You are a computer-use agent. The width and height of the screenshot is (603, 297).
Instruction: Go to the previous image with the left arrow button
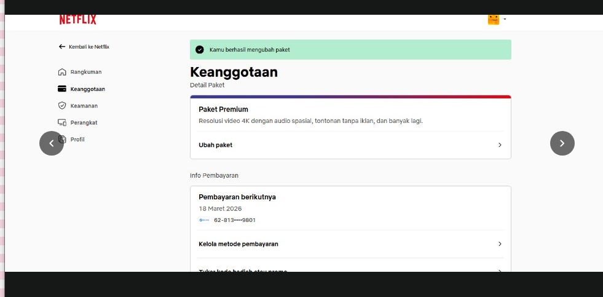point(52,143)
